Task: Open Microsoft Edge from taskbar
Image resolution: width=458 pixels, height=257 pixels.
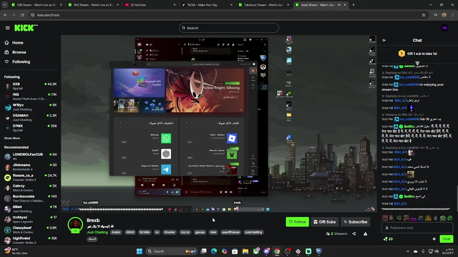Action: 214,251
